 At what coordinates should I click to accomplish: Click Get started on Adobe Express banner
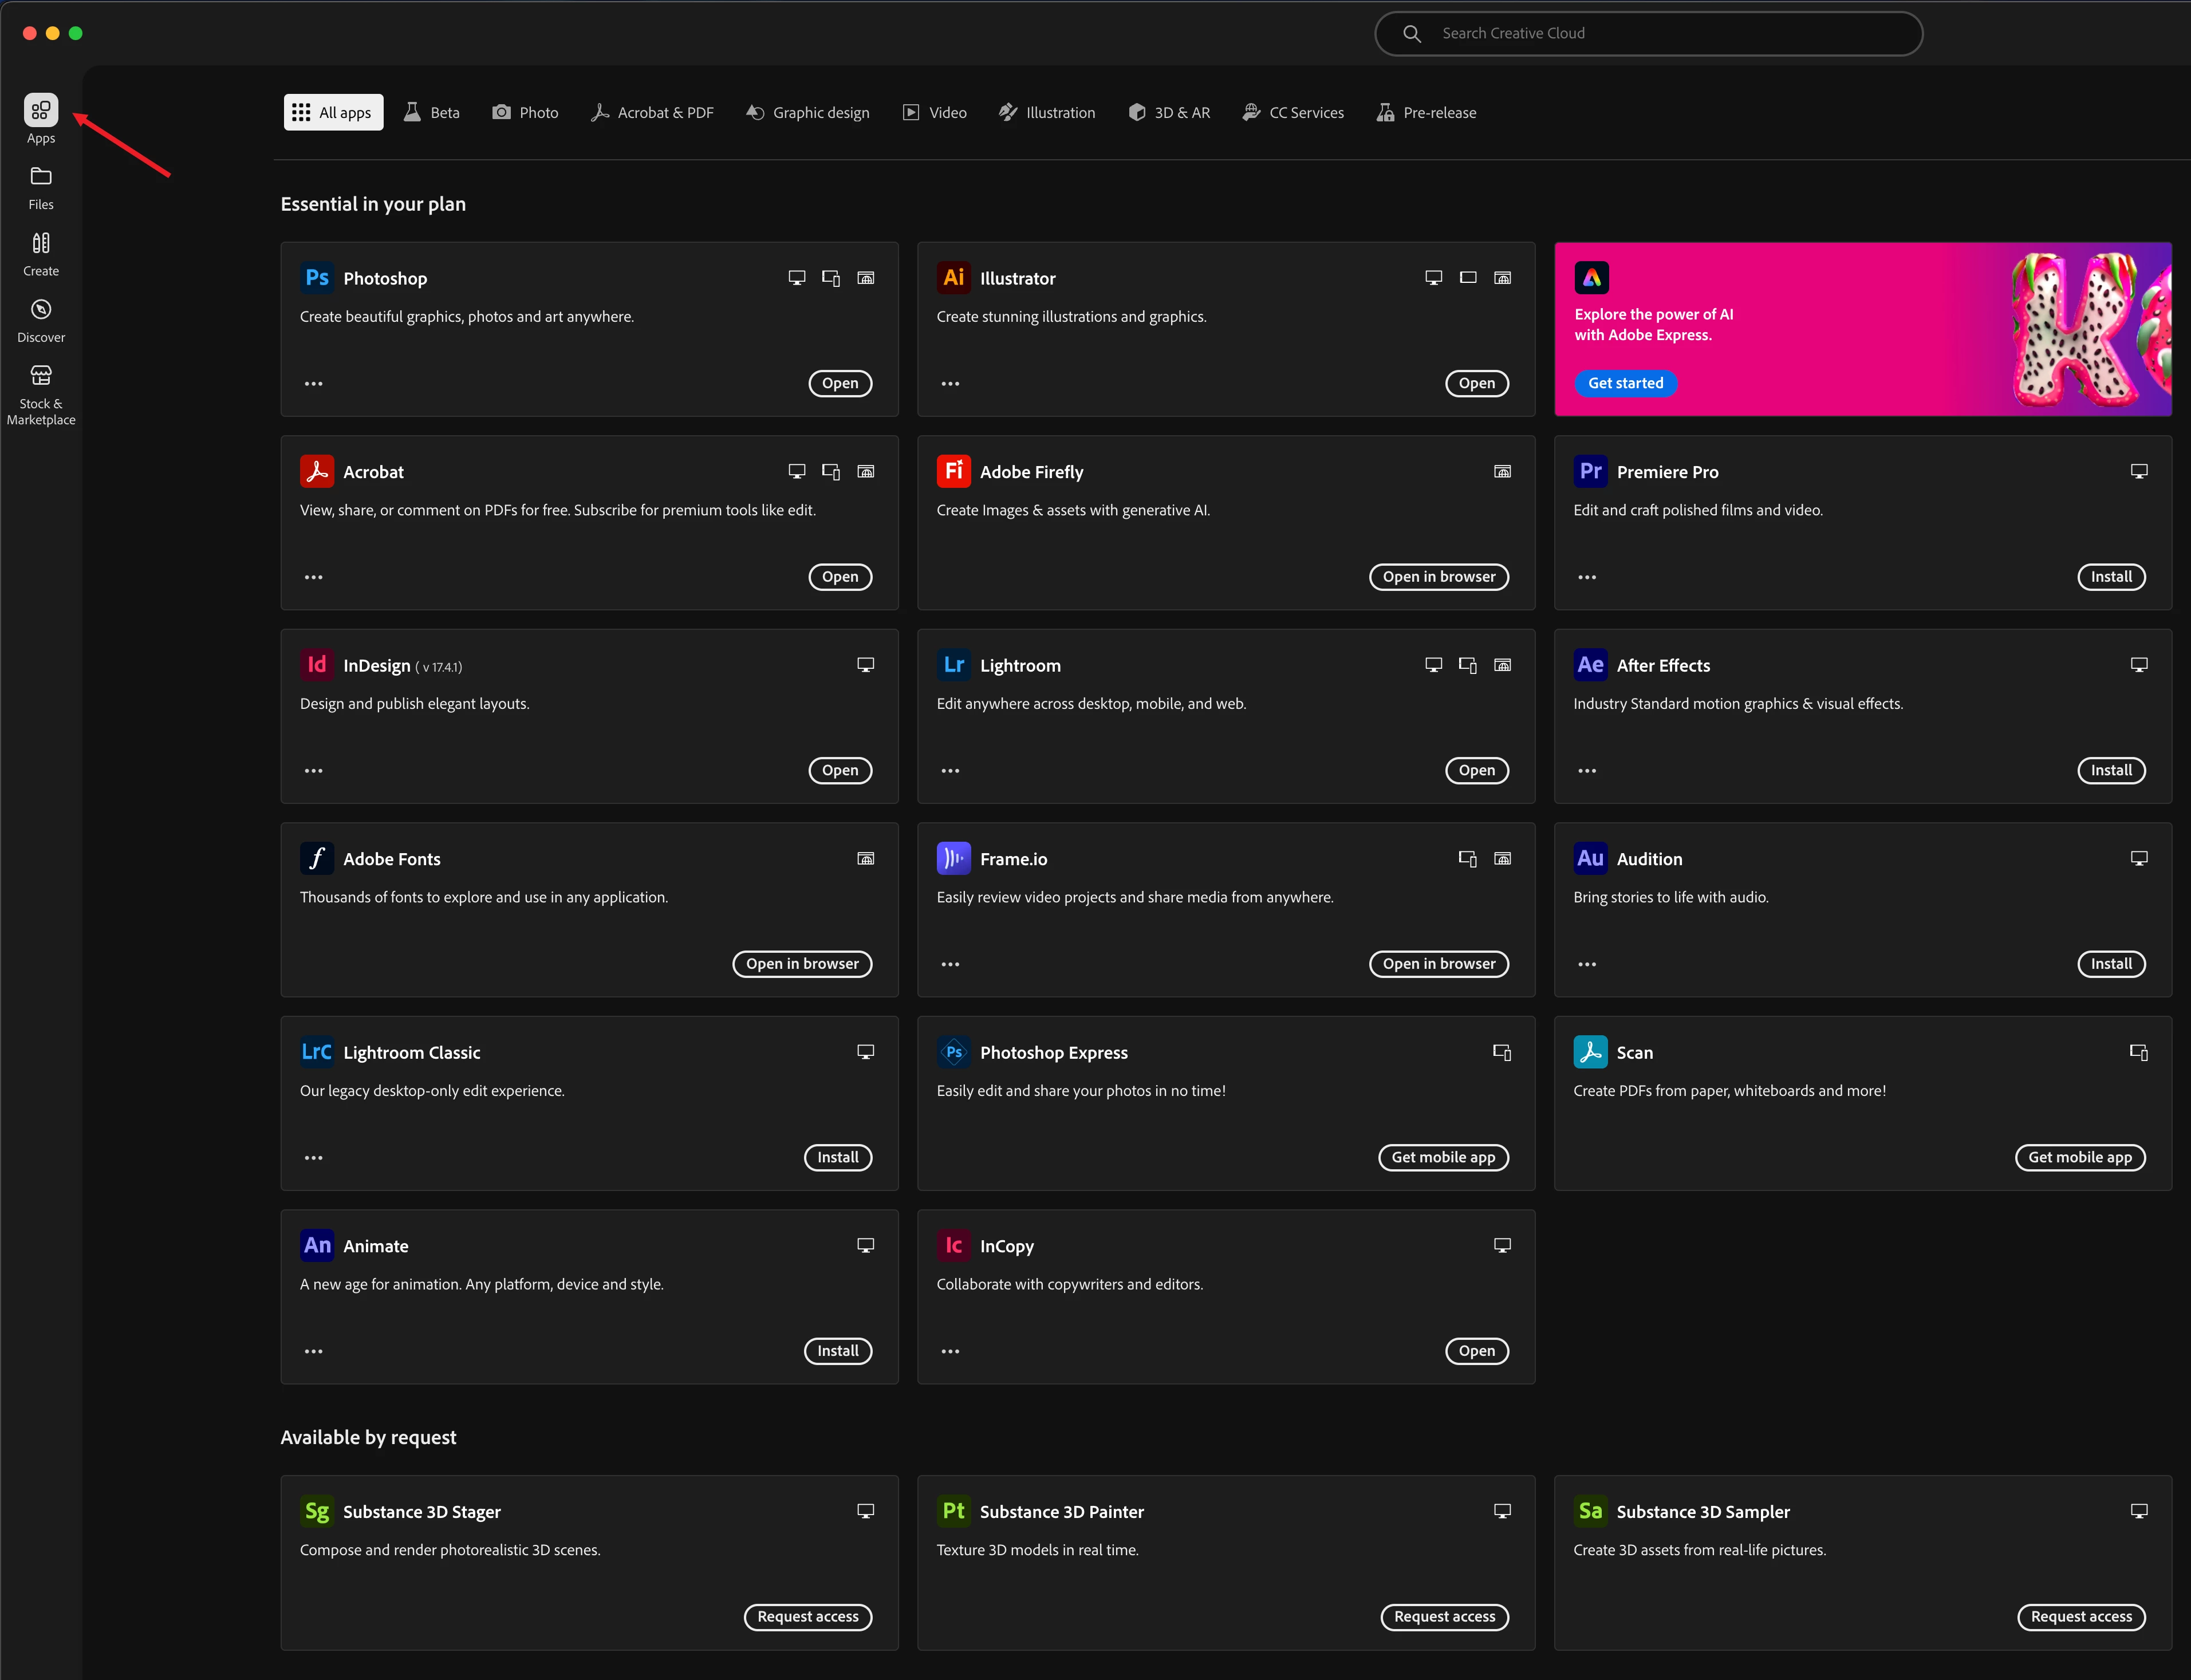tap(1625, 383)
